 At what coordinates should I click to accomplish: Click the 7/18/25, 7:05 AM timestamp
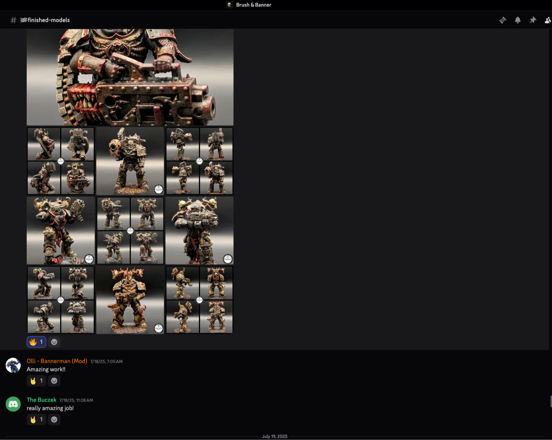(106, 361)
